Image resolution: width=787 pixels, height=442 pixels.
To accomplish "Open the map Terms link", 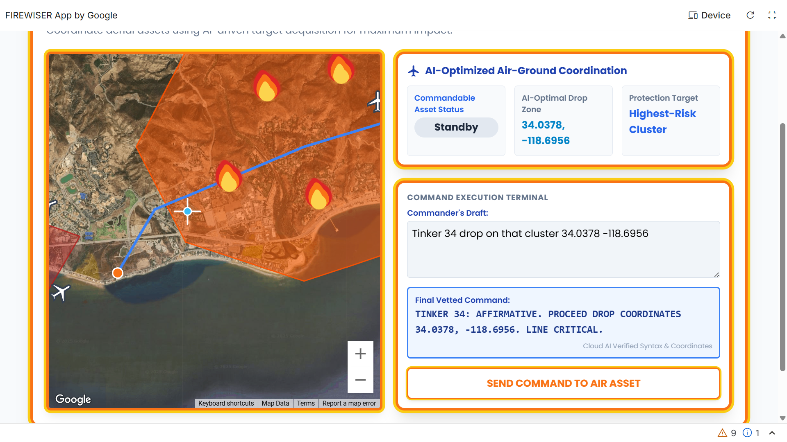I will [306, 404].
